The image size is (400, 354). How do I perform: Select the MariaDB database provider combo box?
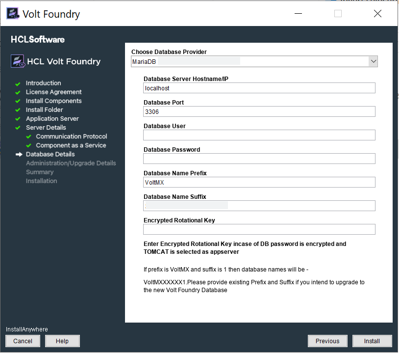point(250,61)
